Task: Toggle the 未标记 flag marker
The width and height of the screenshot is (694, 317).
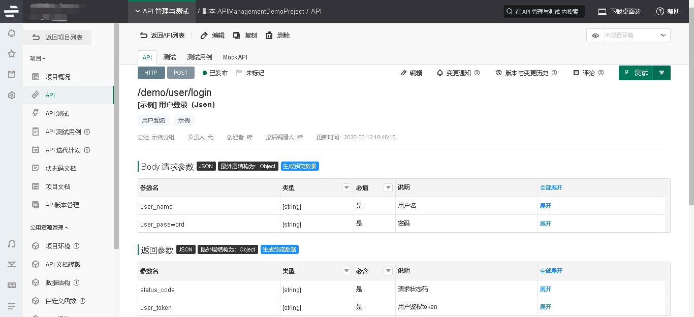Action: 239,73
